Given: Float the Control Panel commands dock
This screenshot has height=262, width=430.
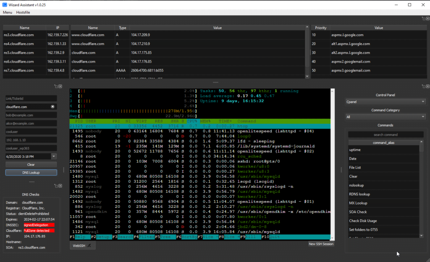Looking at the screenshot, I should 424,86.
